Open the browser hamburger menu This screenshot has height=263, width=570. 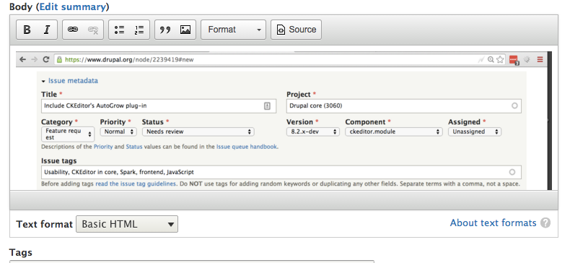(540, 59)
